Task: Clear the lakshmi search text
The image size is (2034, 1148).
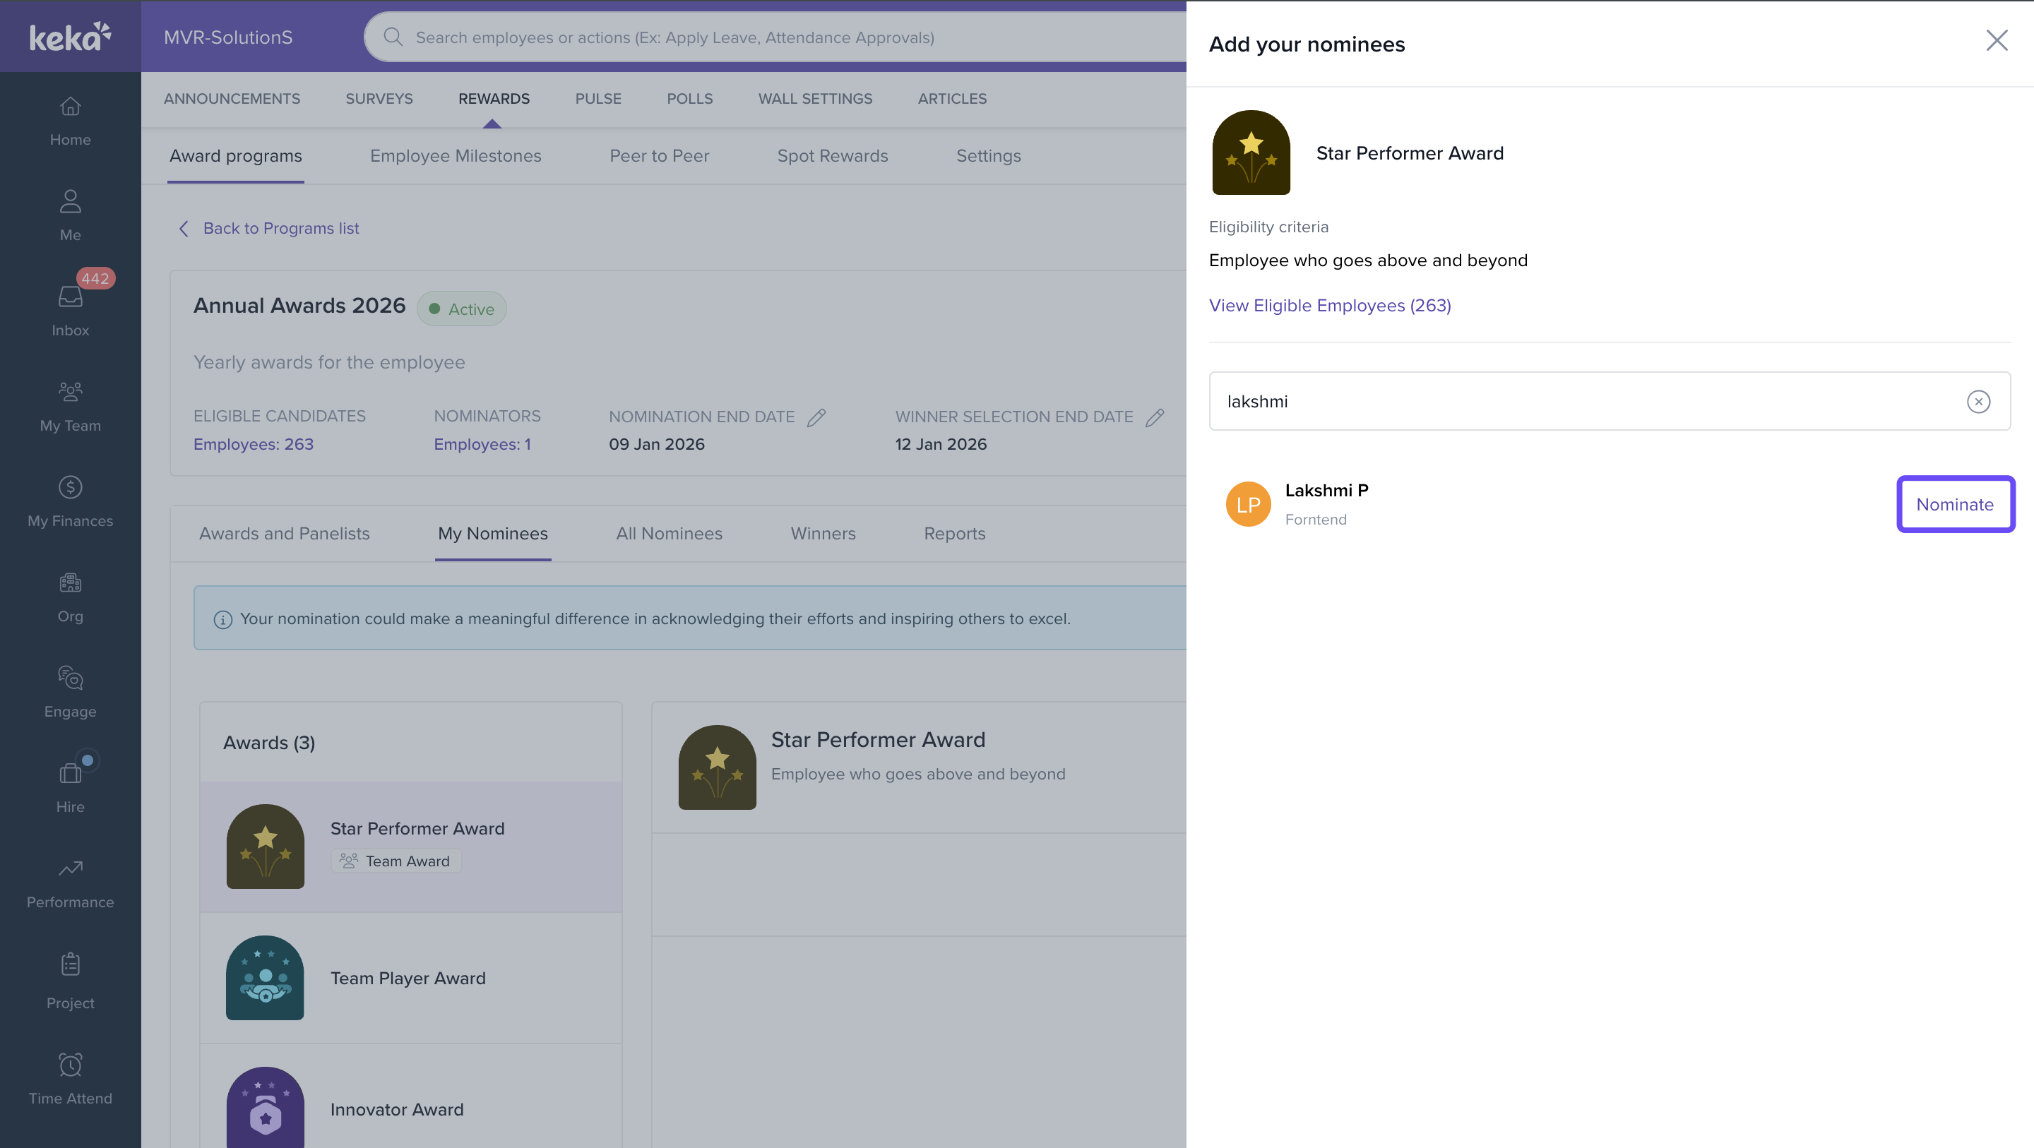Action: click(1978, 401)
